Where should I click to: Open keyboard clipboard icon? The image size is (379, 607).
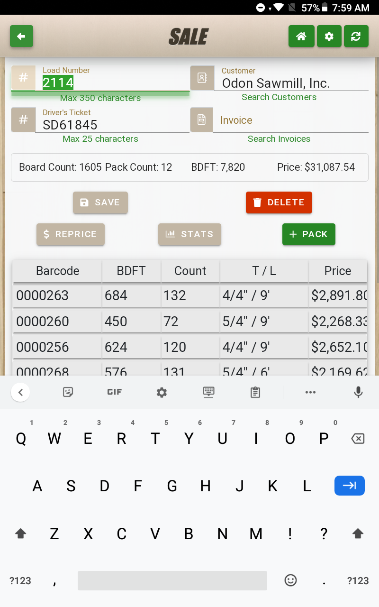(255, 392)
